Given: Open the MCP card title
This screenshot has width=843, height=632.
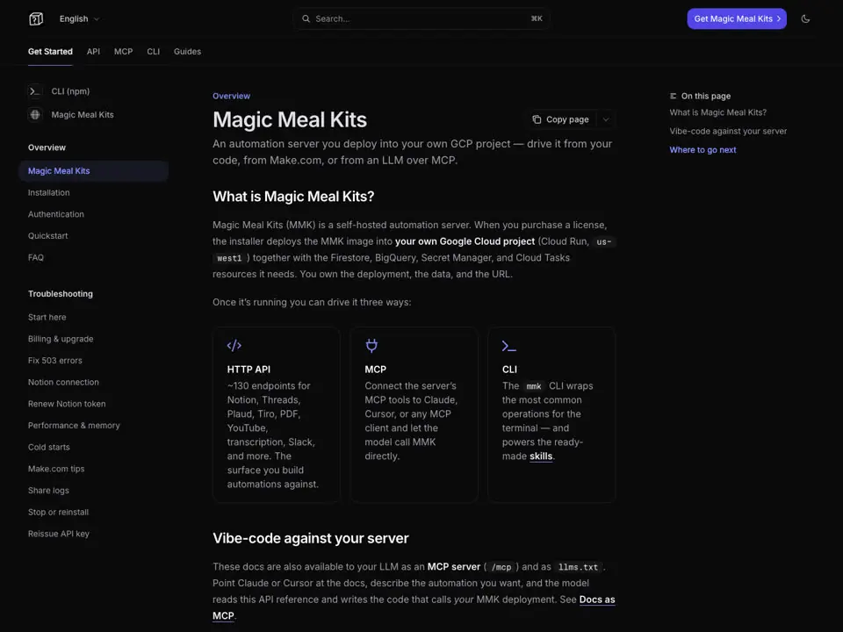Looking at the screenshot, I should tap(375, 370).
